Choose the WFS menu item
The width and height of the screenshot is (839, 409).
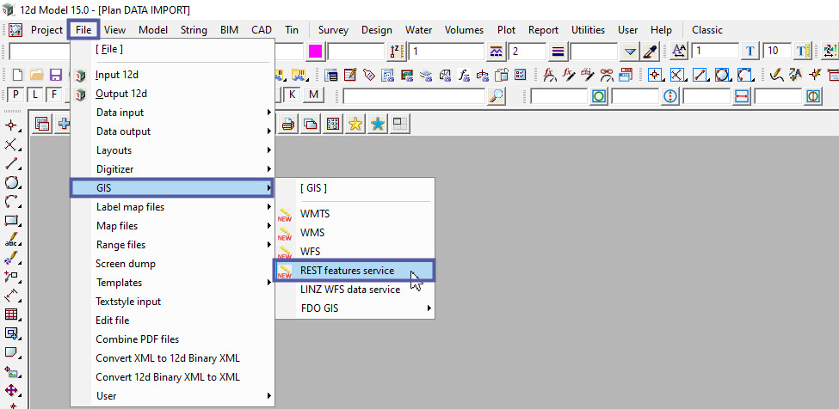tap(355, 252)
